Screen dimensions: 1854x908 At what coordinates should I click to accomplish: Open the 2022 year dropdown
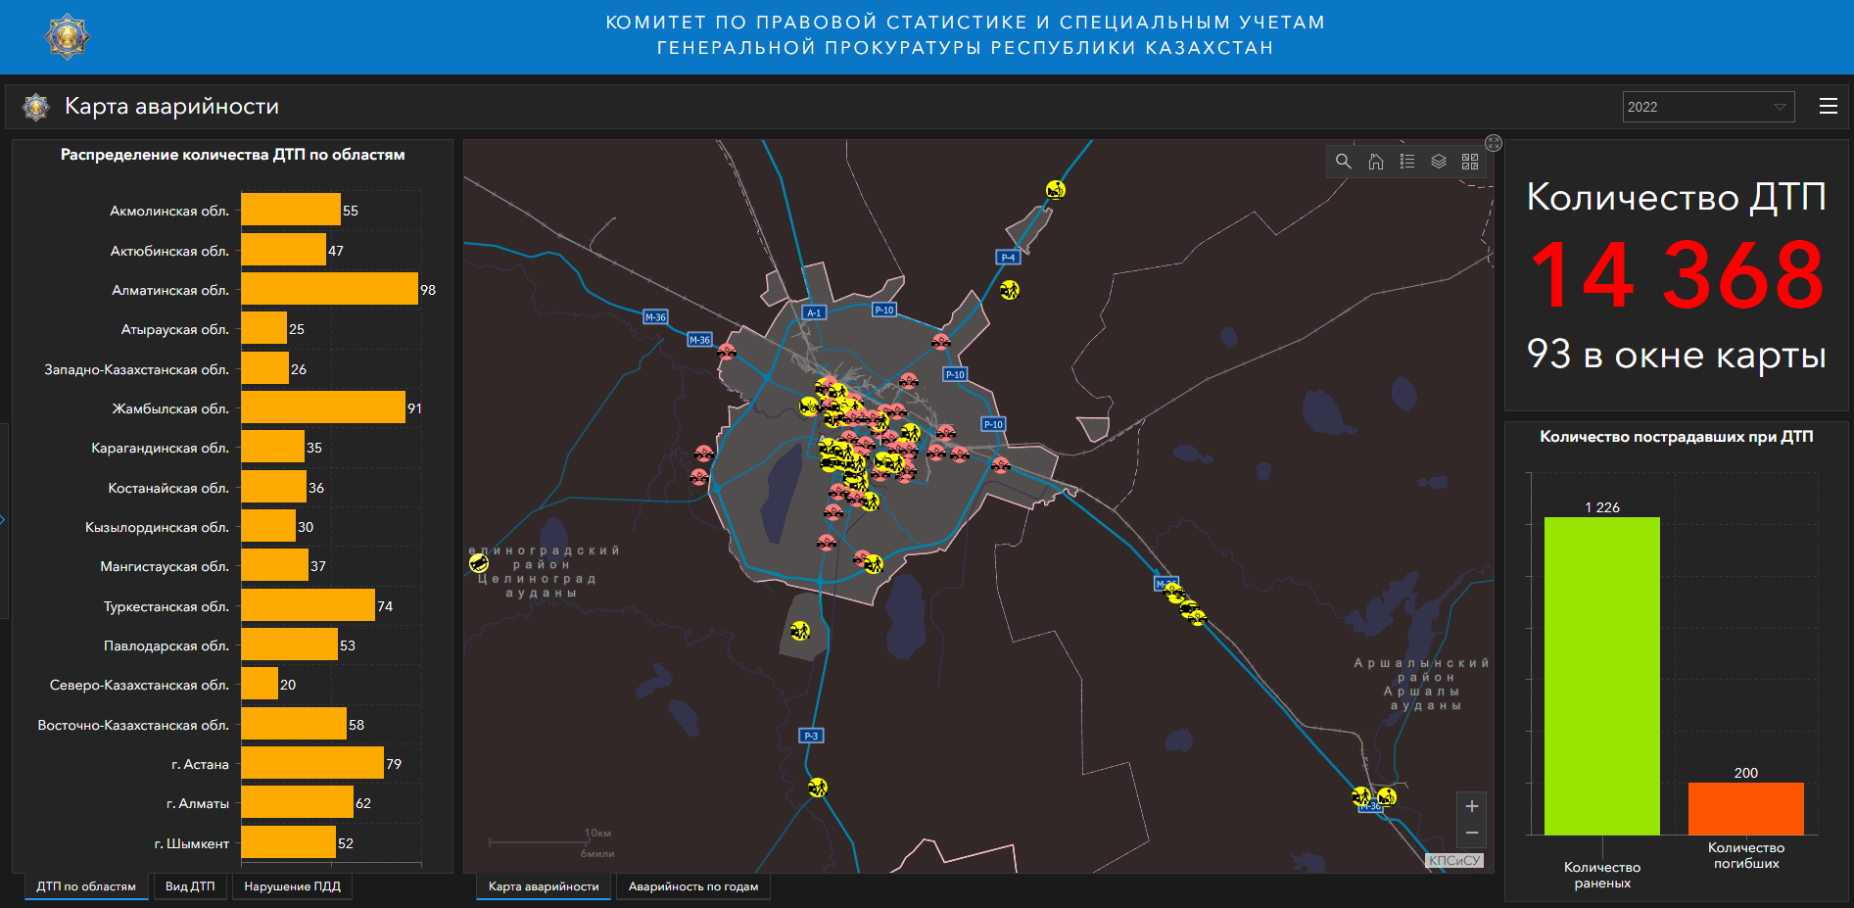1707,107
